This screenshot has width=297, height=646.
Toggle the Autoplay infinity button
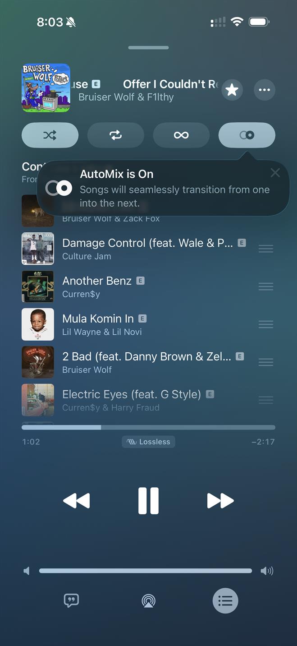pyautogui.click(x=181, y=135)
